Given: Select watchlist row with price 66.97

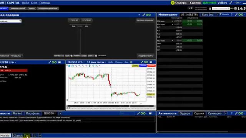Looking at the screenshot, I should [180, 31].
